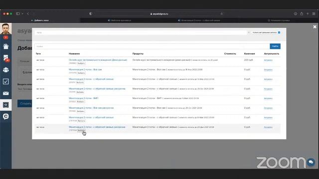
Task: Click the 'Название' column header
Action: tap(74, 54)
